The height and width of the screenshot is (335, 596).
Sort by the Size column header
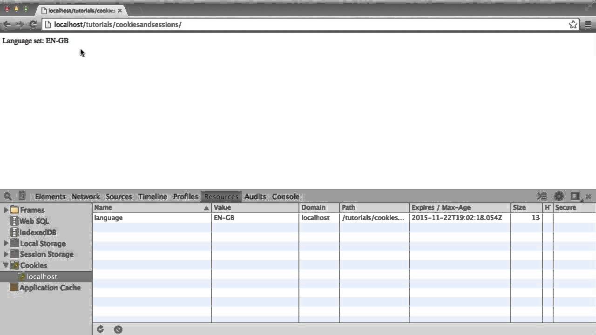tap(527, 208)
